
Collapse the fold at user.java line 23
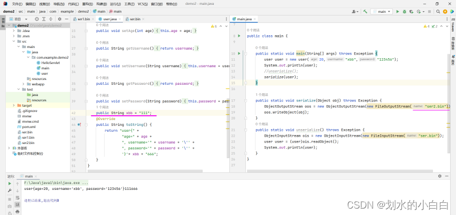point(86,31)
